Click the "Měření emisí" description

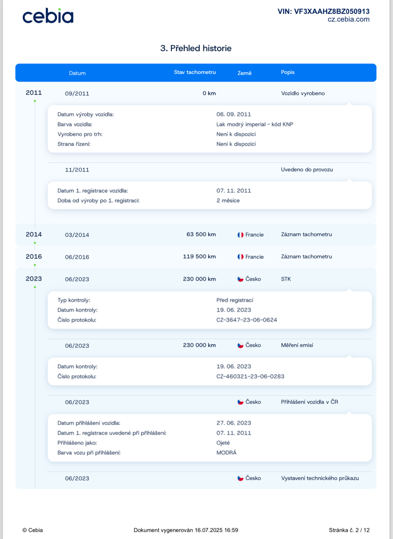coord(297,345)
